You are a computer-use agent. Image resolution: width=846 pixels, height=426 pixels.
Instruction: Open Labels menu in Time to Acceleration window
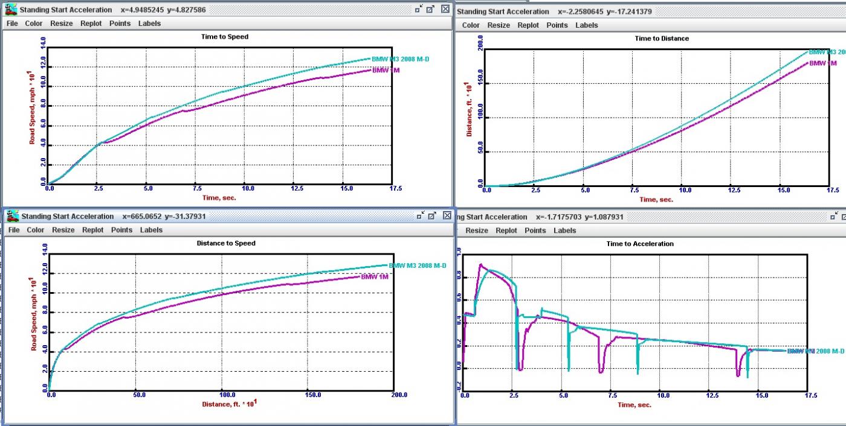pos(564,230)
